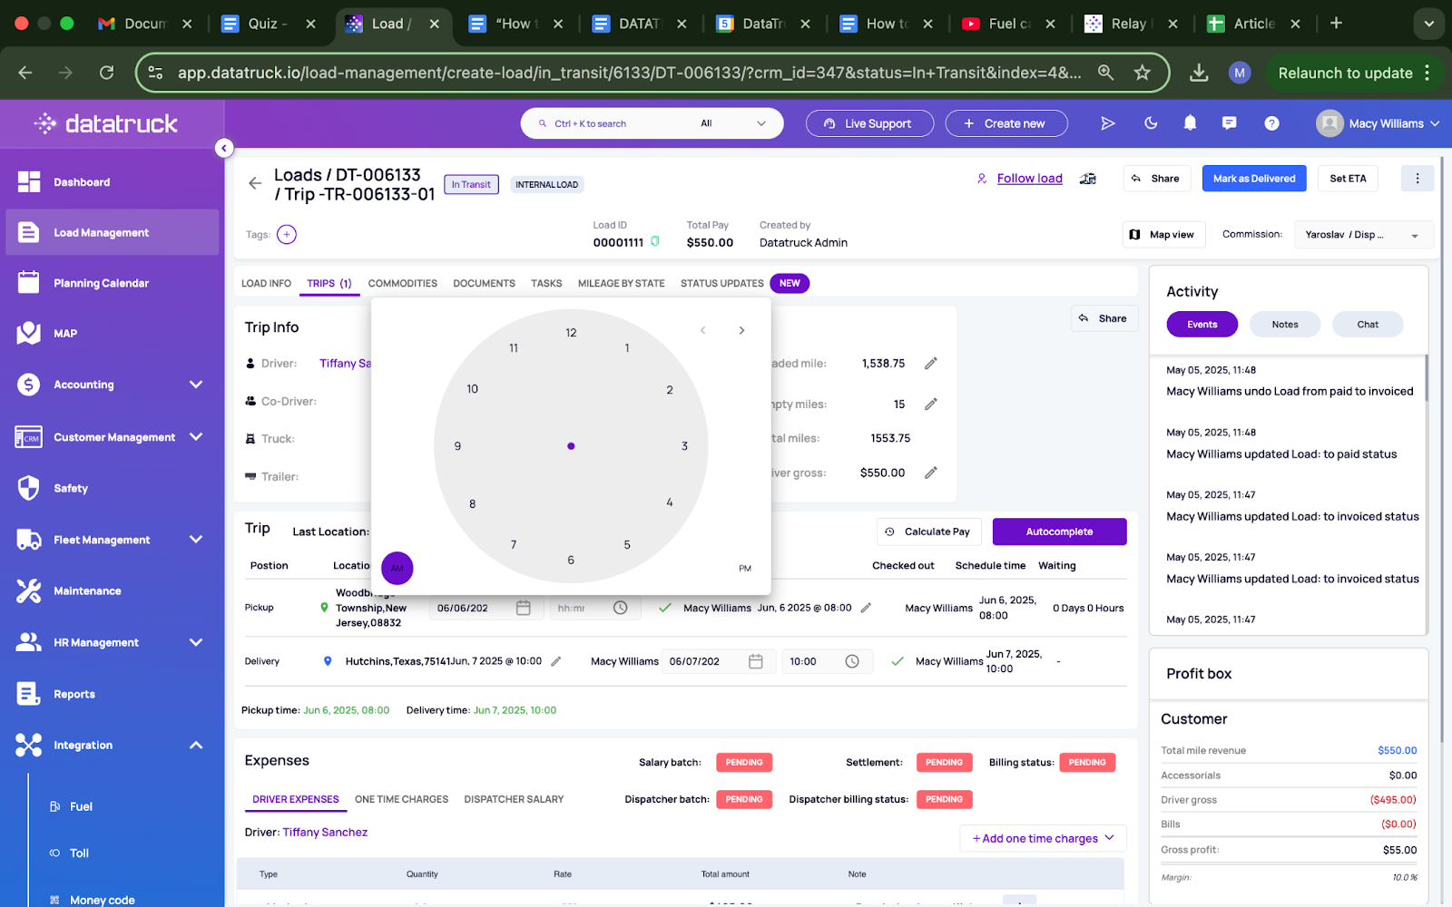1452x907 pixels.
Task: Go back with the load back arrow
Action: (x=255, y=183)
